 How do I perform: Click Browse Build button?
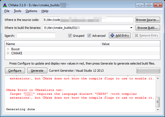coord(148,28)
